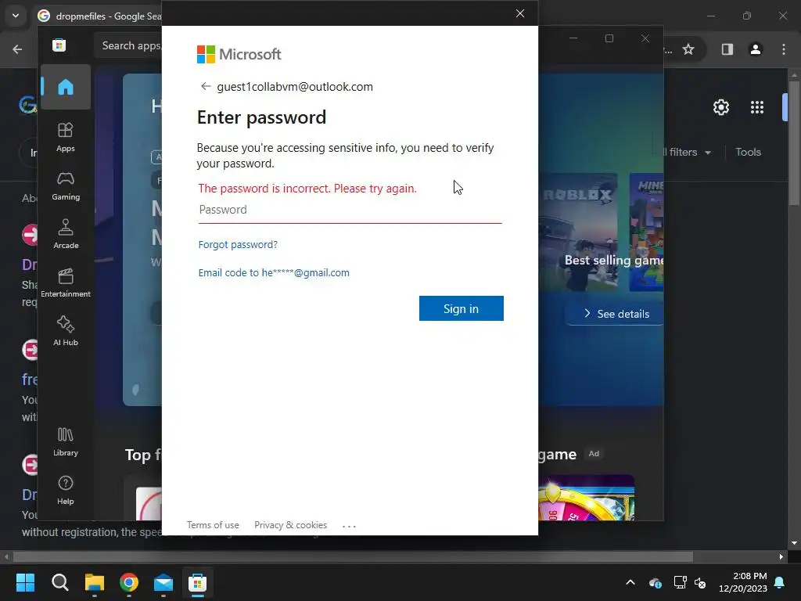Screen dimensions: 801x601
Task: Open the OneDrive tray icon
Action: pyautogui.click(x=656, y=582)
